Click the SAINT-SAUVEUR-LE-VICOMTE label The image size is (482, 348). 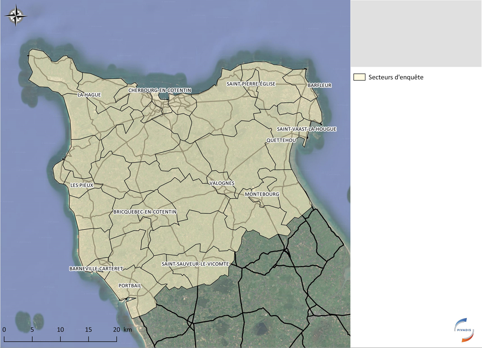pyautogui.click(x=196, y=264)
